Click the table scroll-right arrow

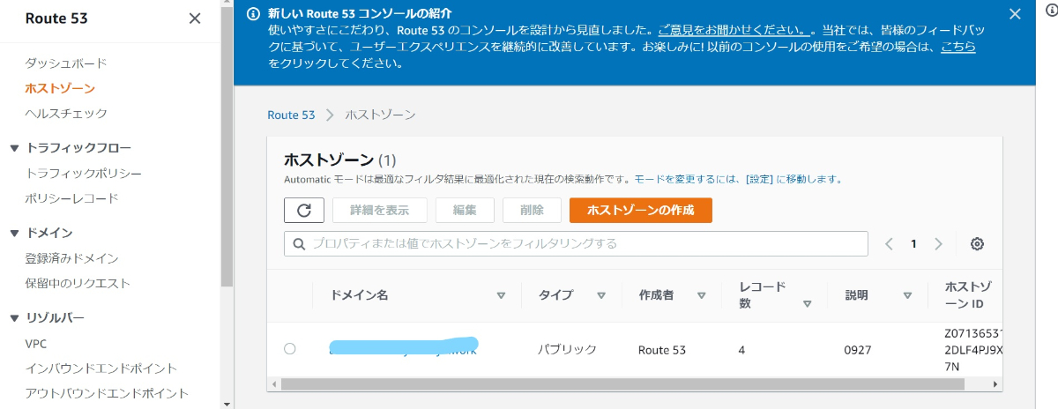[996, 384]
